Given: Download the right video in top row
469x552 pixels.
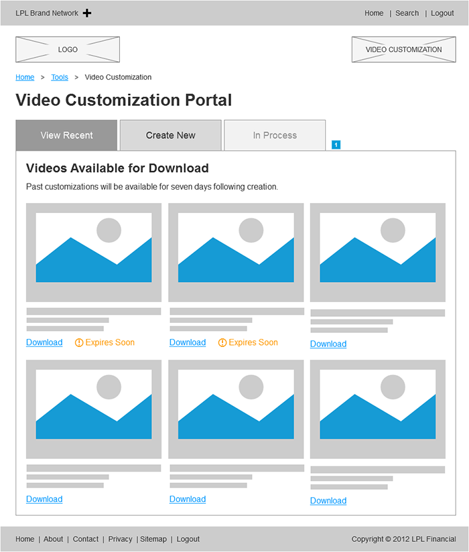Looking at the screenshot, I should 328,344.
